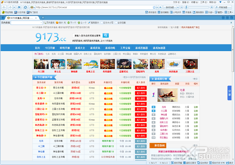Click the URL address field

[94, 7]
